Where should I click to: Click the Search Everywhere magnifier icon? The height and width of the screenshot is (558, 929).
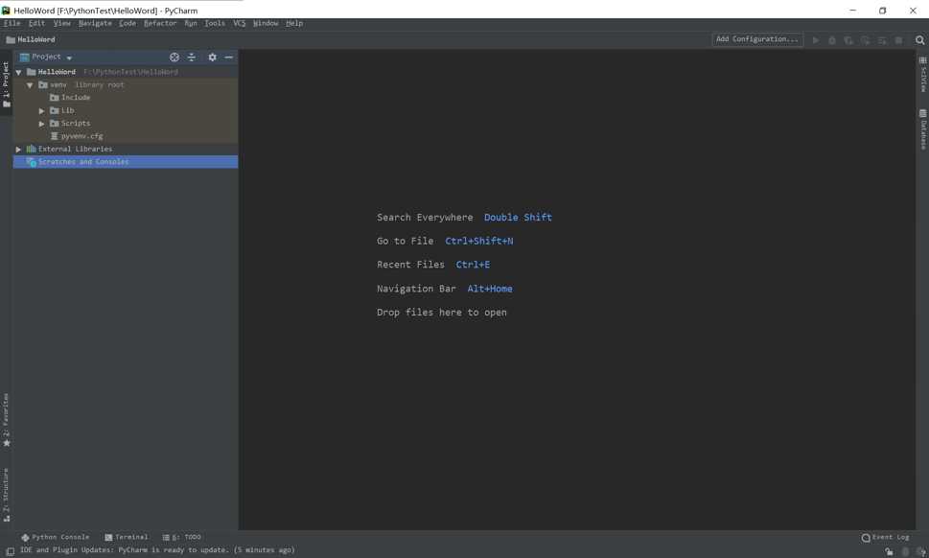click(x=919, y=39)
